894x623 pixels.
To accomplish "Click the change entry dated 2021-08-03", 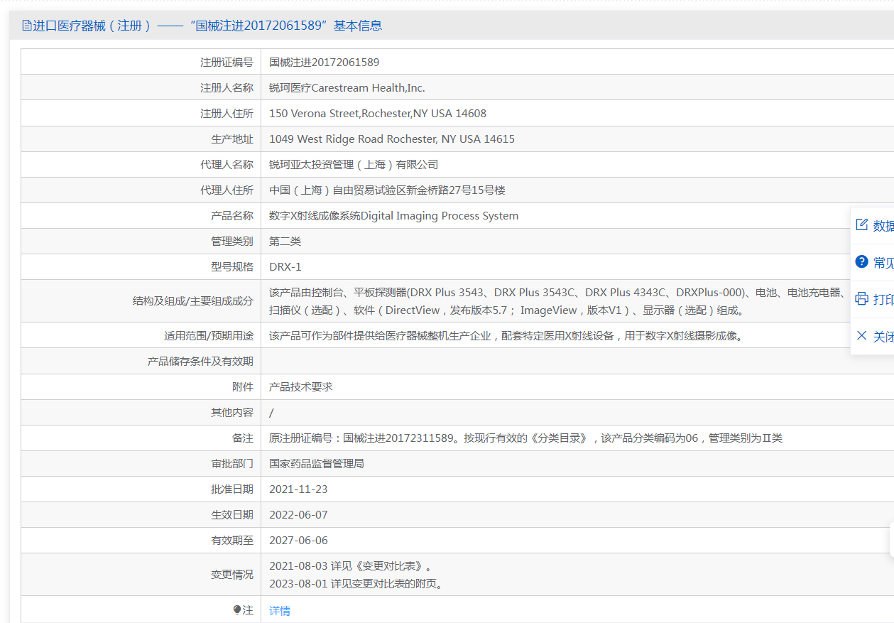I will point(351,566).
